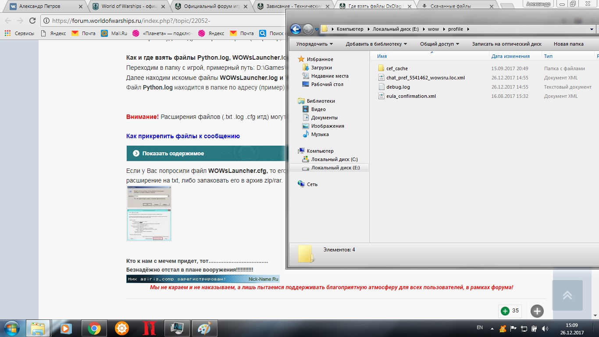The width and height of the screenshot is (599, 337).
Task: Open Документы library
Action: 320,118
